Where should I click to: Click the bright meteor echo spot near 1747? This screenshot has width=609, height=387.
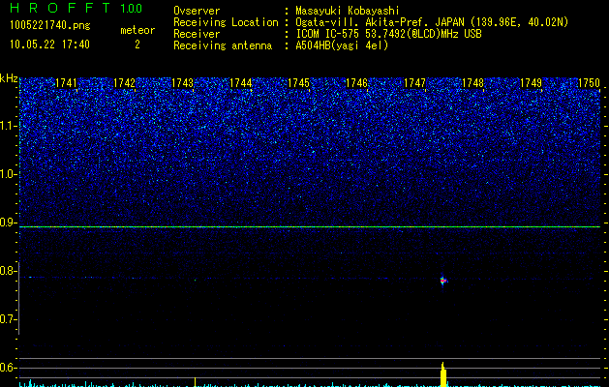[x=442, y=281]
